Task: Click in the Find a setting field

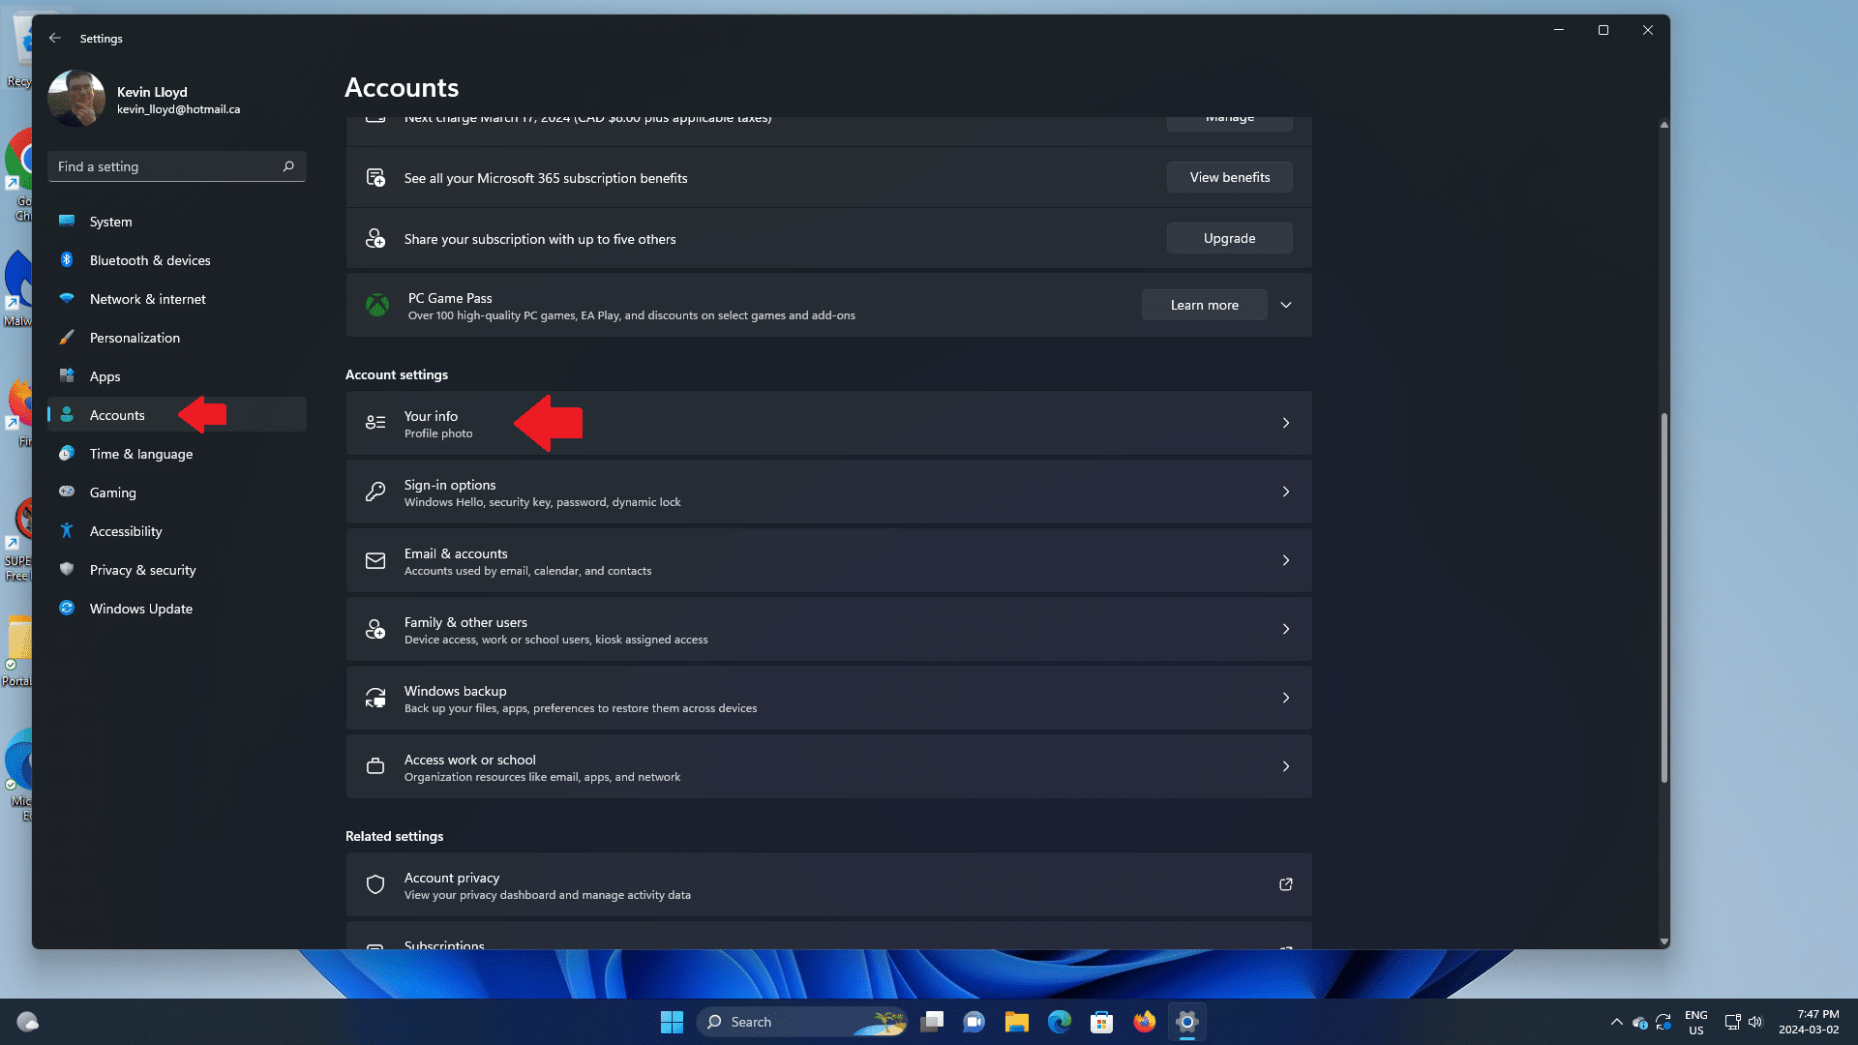Action: click(165, 166)
